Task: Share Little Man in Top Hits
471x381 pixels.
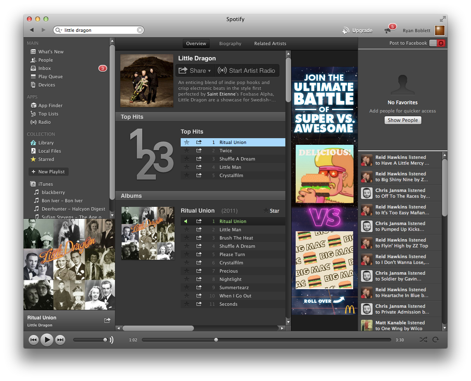Action: 199,167
